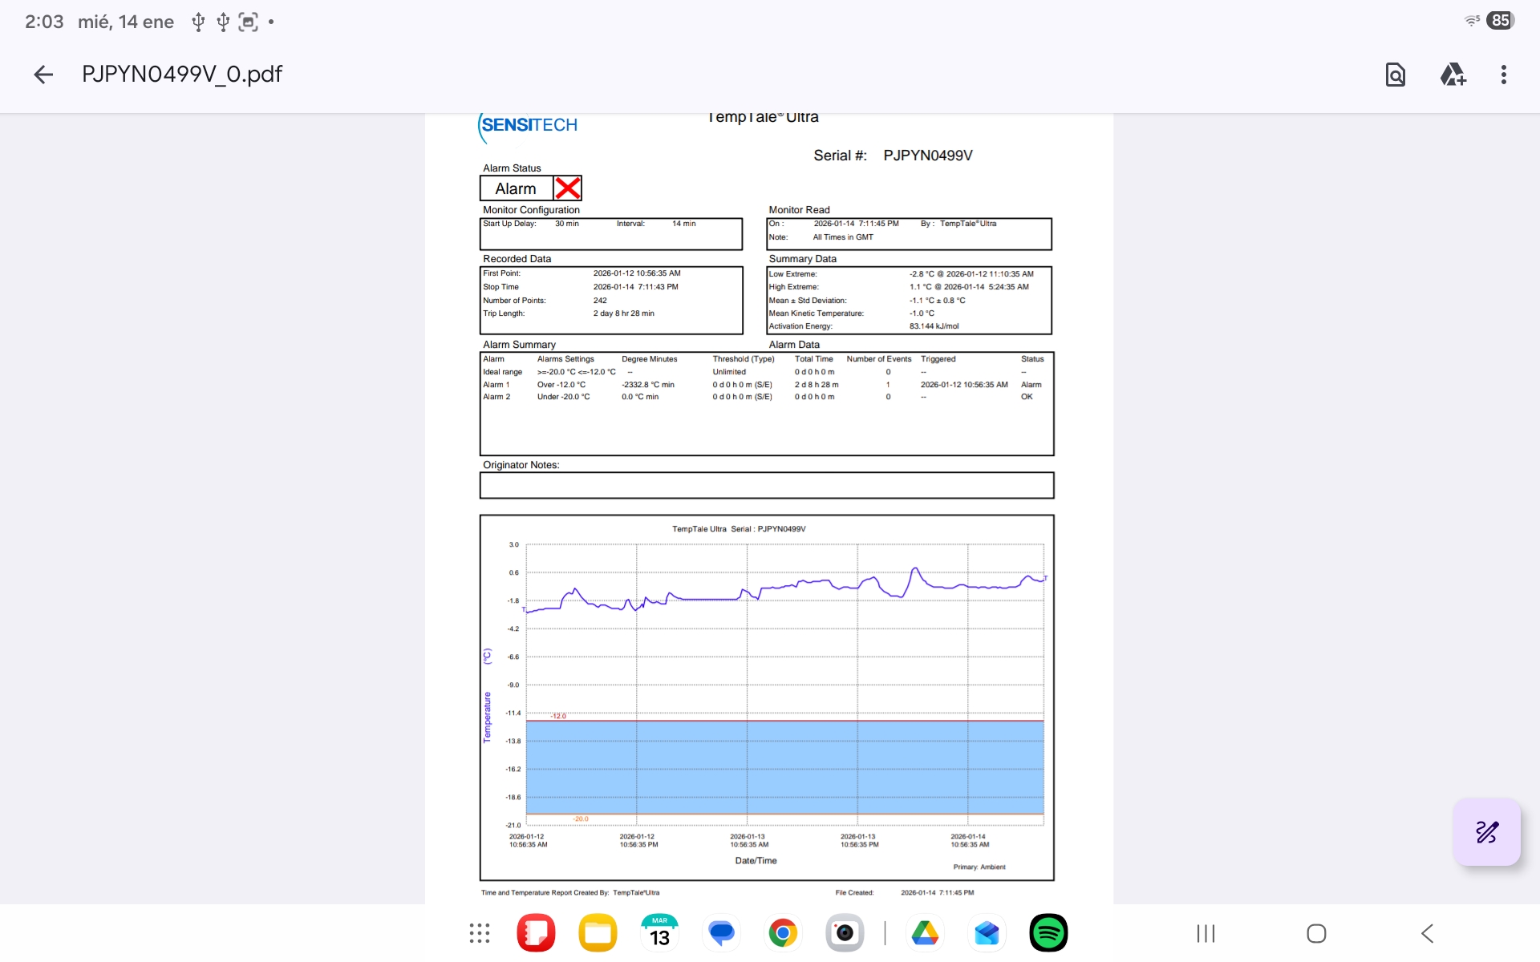Open the app drawer grid icon
The image size is (1540, 962).
pyautogui.click(x=480, y=933)
